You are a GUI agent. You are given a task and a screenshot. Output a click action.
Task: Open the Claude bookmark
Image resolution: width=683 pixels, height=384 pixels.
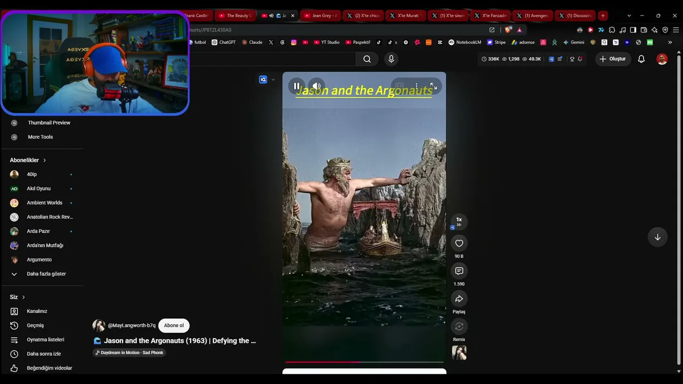[x=252, y=42]
